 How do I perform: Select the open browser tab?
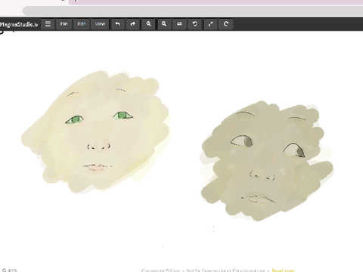(216, 2)
